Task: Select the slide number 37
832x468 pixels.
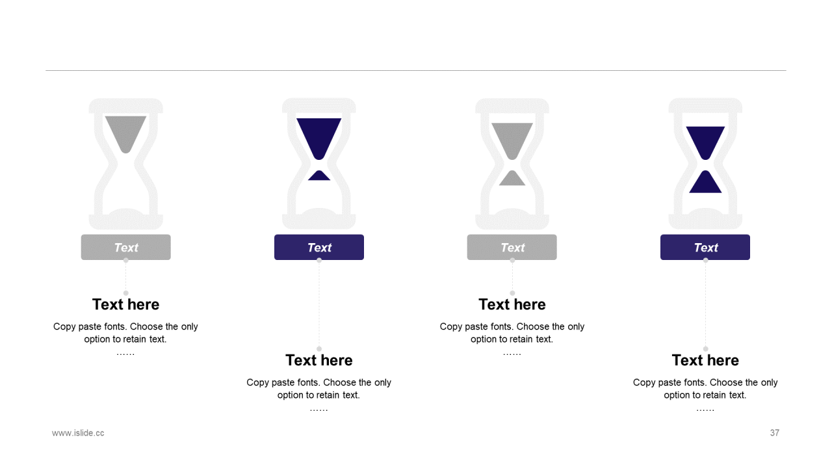Action: point(774,433)
